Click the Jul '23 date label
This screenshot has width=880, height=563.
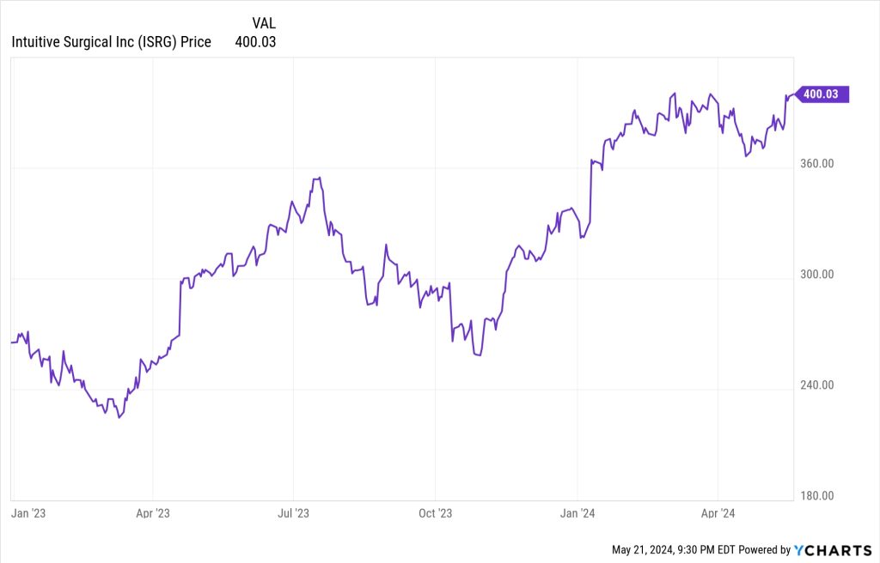[293, 513]
